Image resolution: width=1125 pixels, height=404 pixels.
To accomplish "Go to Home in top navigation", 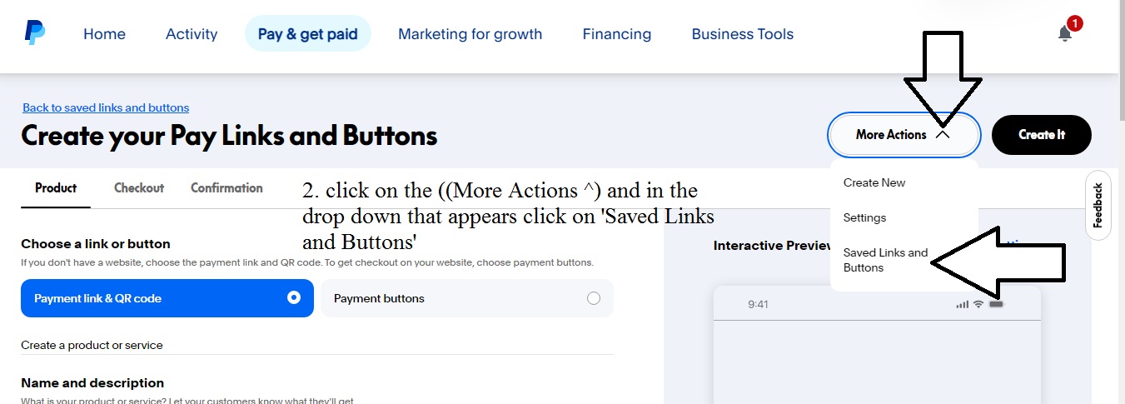I will [x=105, y=34].
